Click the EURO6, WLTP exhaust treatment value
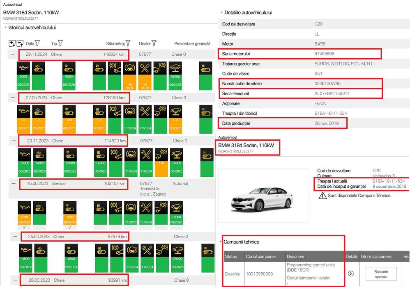Viewport: 410px width, 287px height. point(344,64)
